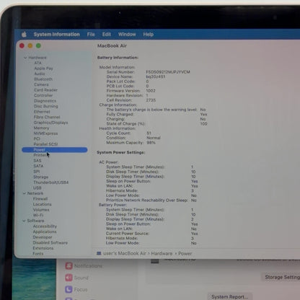This screenshot has width=300, height=300.
Task: Open the Apple menu icon
Action: pyautogui.click(x=24, y=35)
